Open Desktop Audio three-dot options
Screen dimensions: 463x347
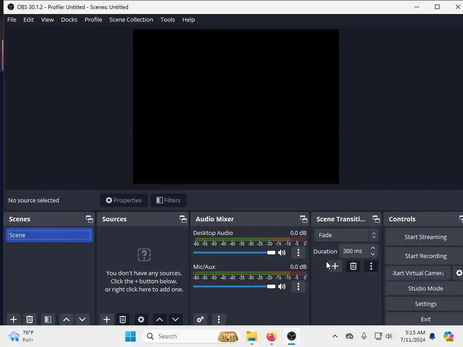(298, 253)
